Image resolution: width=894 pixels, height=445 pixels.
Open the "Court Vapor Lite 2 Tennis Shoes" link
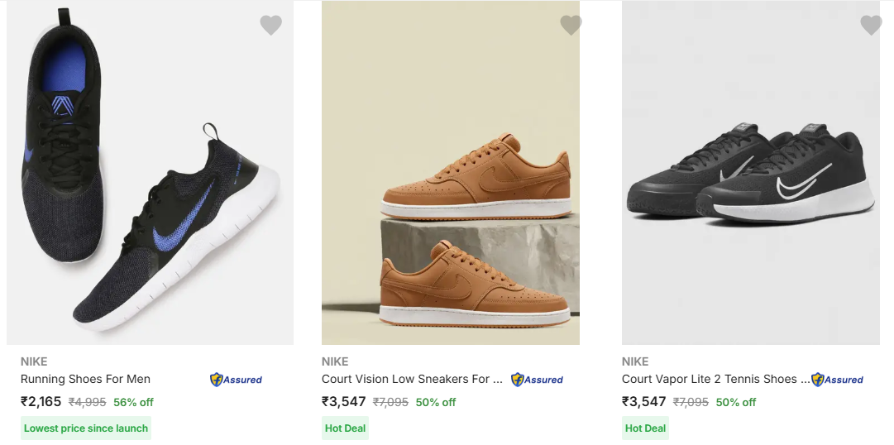pos(715,379)
